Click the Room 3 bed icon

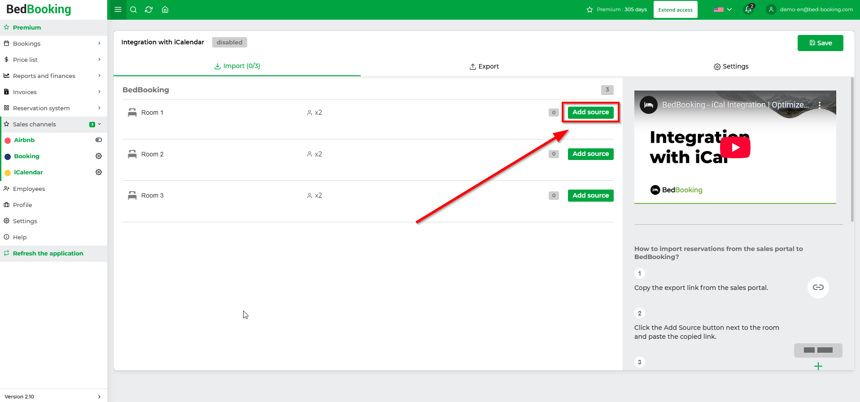132,195
